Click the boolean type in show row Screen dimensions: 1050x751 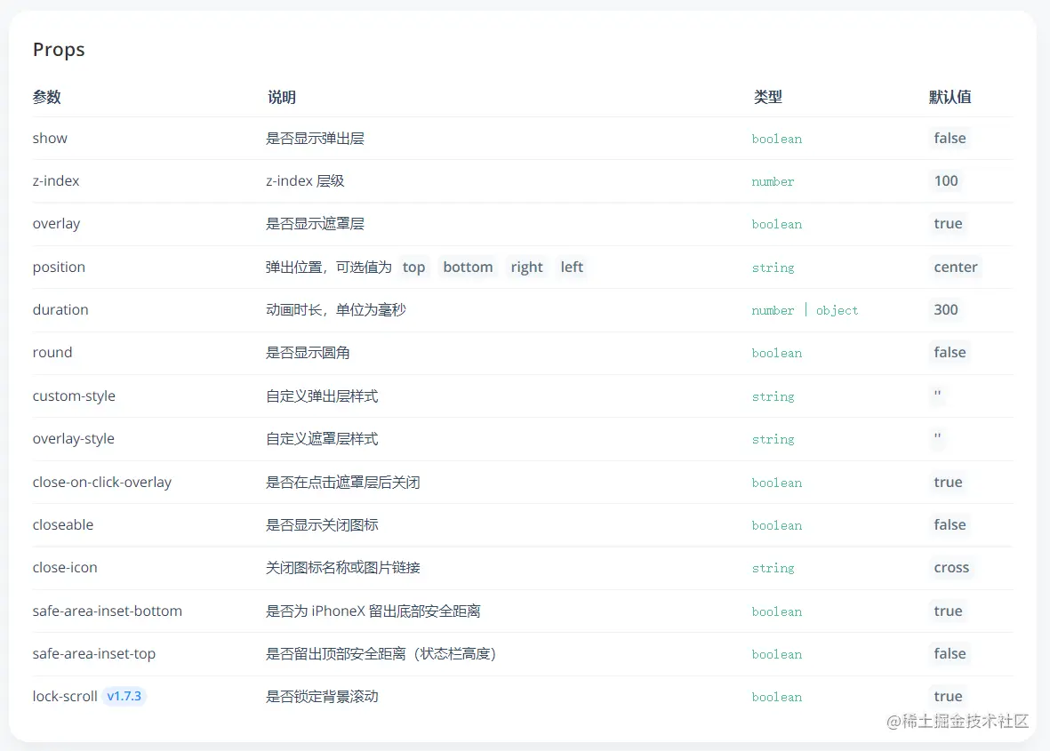777,139
